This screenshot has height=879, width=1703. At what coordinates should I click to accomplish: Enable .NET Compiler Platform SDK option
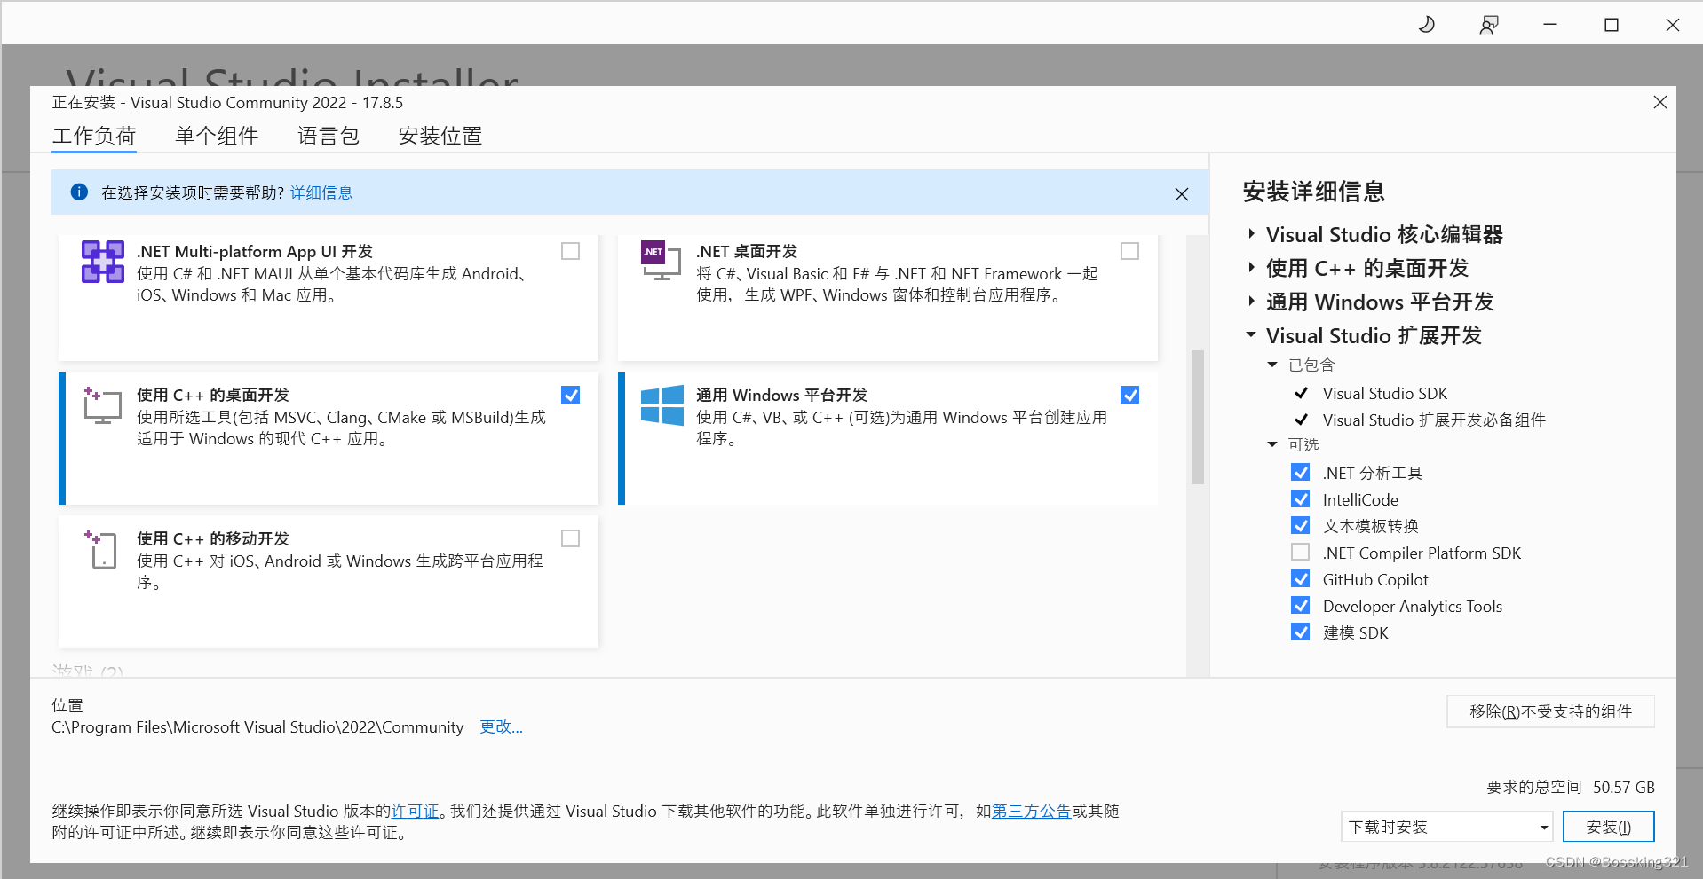click(1301, 552)
